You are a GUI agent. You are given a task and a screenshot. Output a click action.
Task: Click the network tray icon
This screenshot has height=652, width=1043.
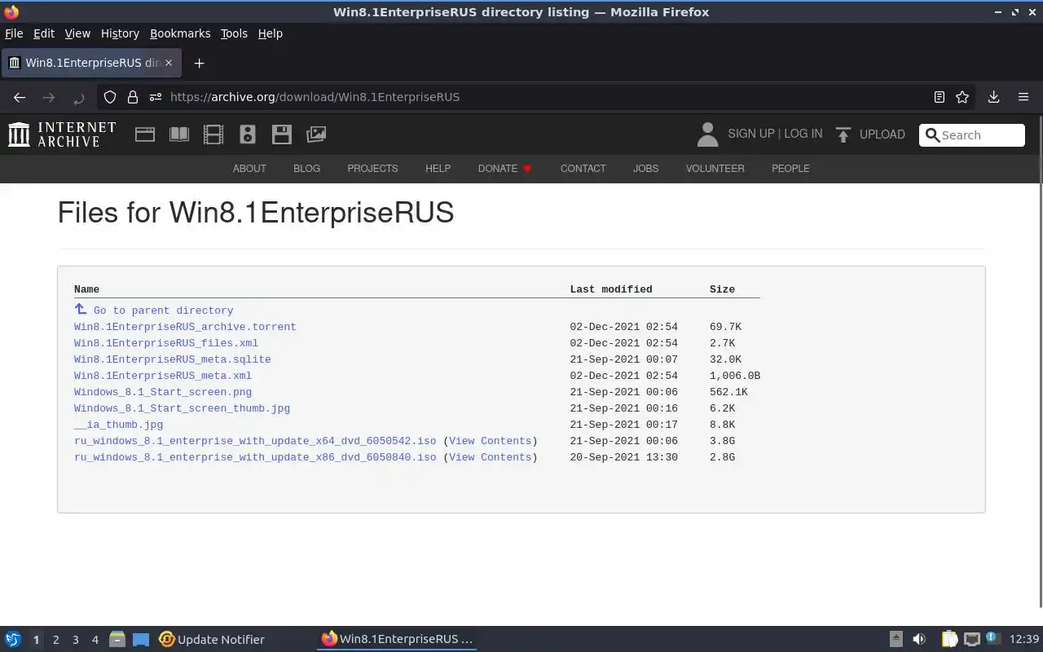(x=971, y=640)
